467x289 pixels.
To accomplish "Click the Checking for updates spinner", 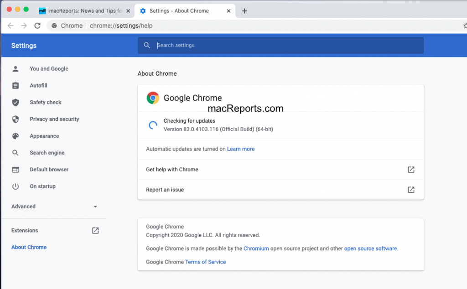I will coord(153,125).
